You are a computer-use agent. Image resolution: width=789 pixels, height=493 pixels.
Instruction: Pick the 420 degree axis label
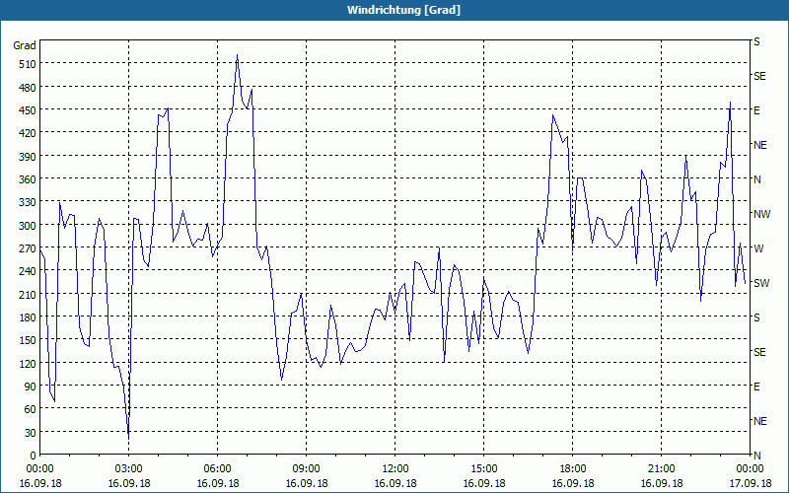29,133
